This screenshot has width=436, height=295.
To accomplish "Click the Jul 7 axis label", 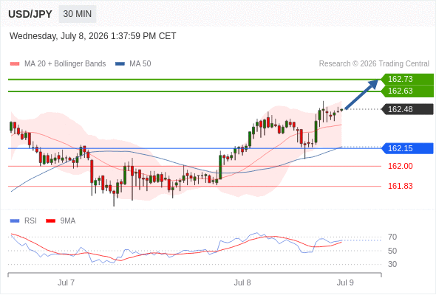I will pyautogui.click(x=66, y=282).
